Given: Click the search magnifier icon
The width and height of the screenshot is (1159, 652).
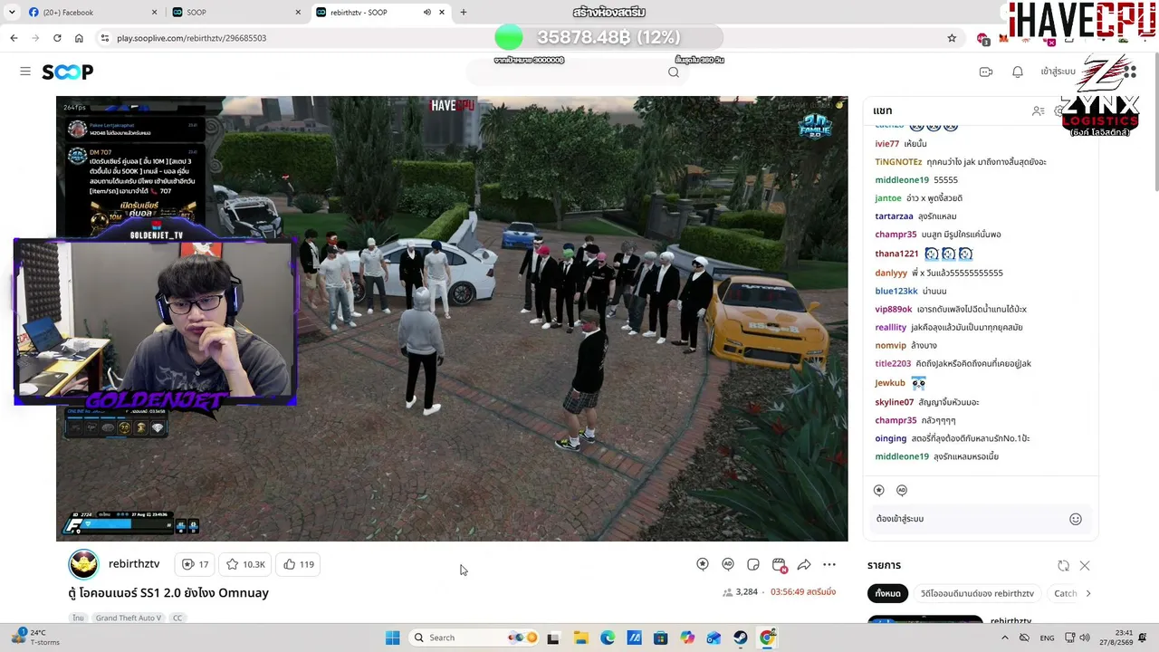Looking at the screenshot, I should 674,72.
